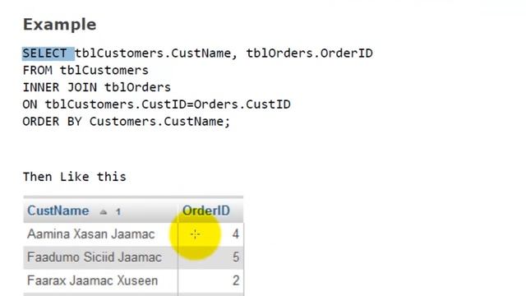Click the 'Then Like this' text

click(75, 177)
